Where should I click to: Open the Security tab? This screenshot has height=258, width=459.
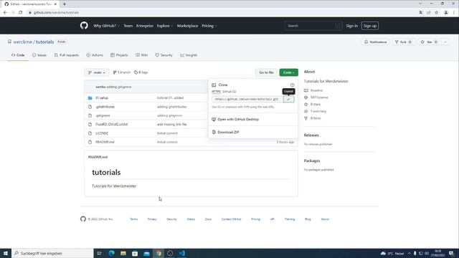click(x=164, y=55)
